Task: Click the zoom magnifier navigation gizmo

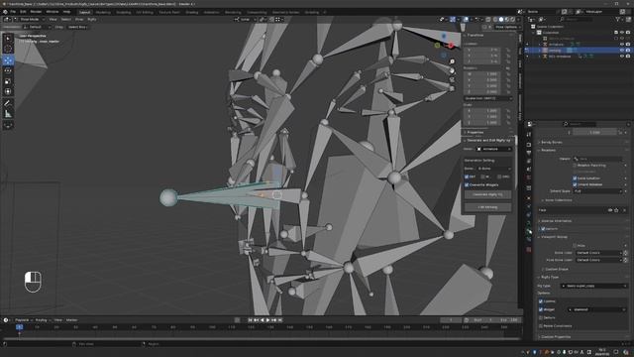Action: tap(452, 61)
